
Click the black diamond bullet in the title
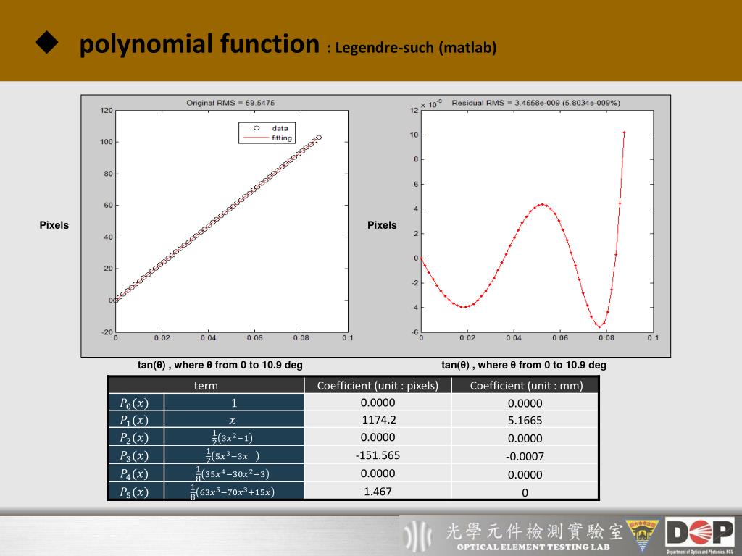[x=47, y=43]
